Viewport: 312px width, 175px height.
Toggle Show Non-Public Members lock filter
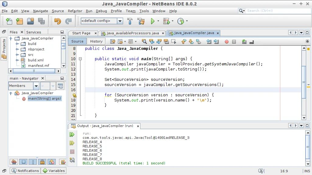[x=42, y=162]
